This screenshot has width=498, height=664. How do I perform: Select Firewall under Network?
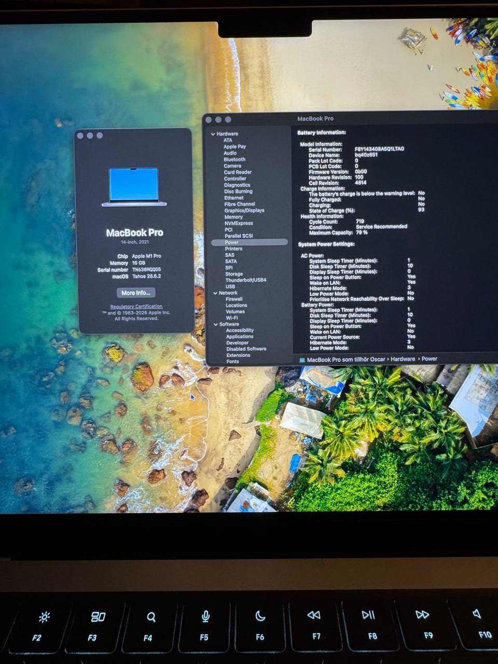[234, 299]
